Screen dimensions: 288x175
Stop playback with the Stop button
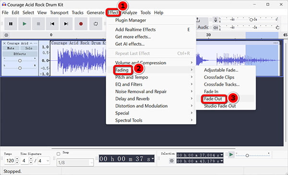point(38,24)
